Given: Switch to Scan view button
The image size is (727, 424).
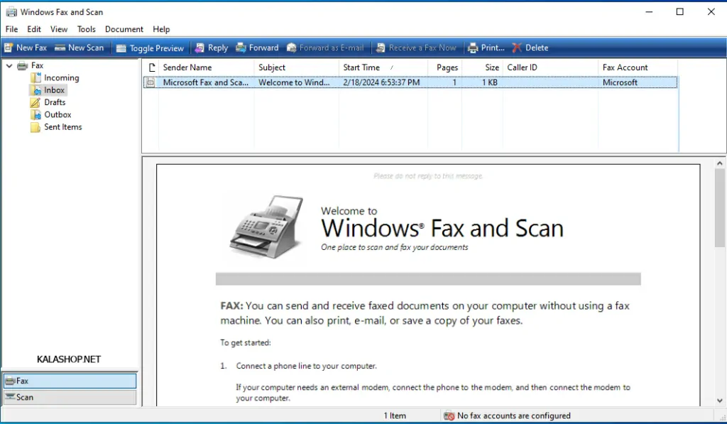Looking at the screenshot, I should (69, 397).
